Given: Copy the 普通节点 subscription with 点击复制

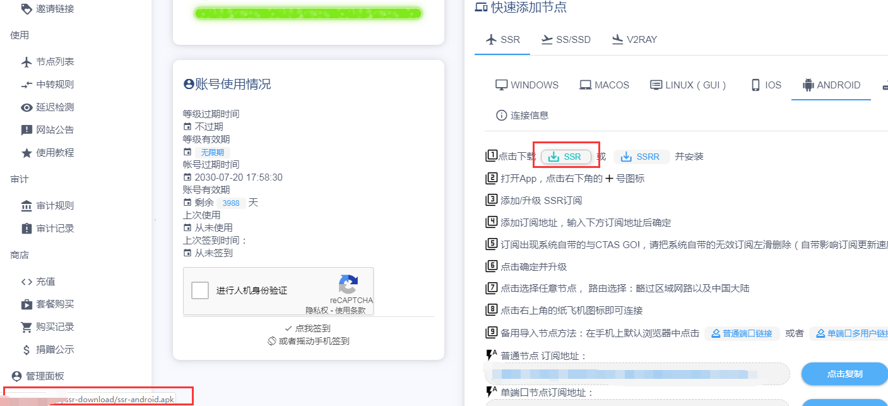Looking at the screenshot, I should [x=844, y=374].
